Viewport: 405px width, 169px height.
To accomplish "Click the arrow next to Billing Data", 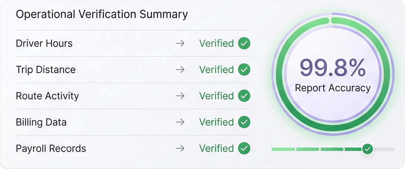I will pyautogui.click(x=180, y=122).
